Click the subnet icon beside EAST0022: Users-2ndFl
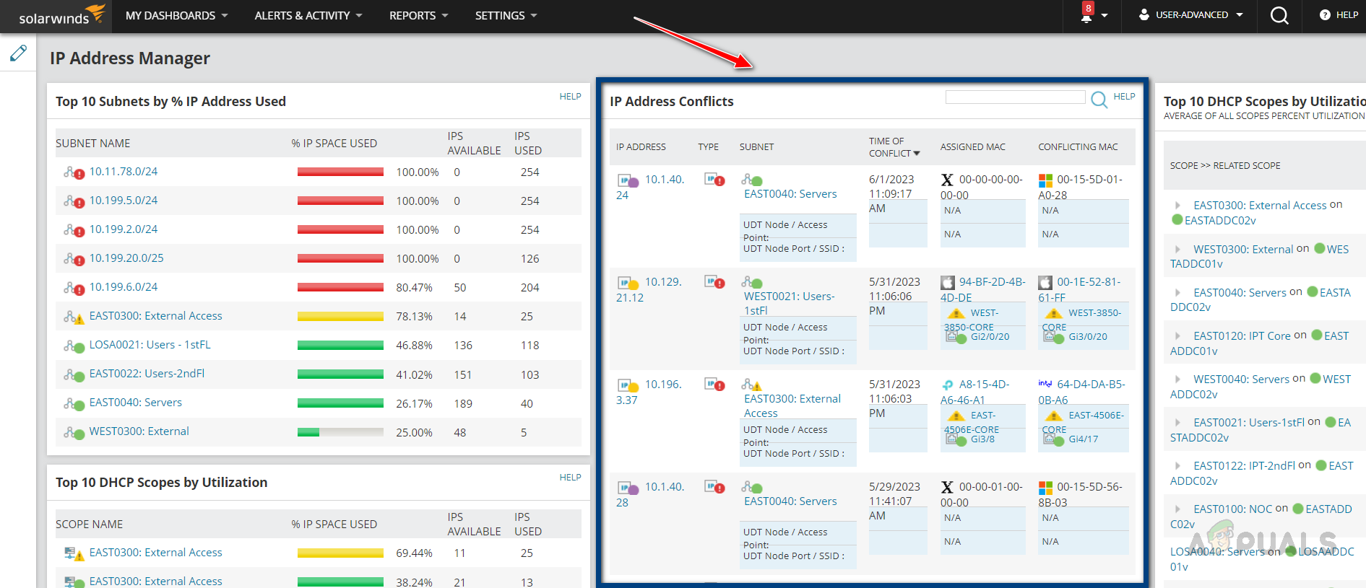1366x588 pixels. pyautogui.click(x=74, y=374)
